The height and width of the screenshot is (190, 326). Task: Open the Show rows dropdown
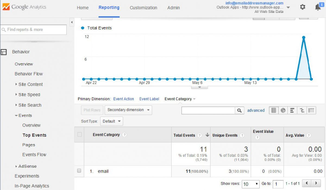coord(250,184)
